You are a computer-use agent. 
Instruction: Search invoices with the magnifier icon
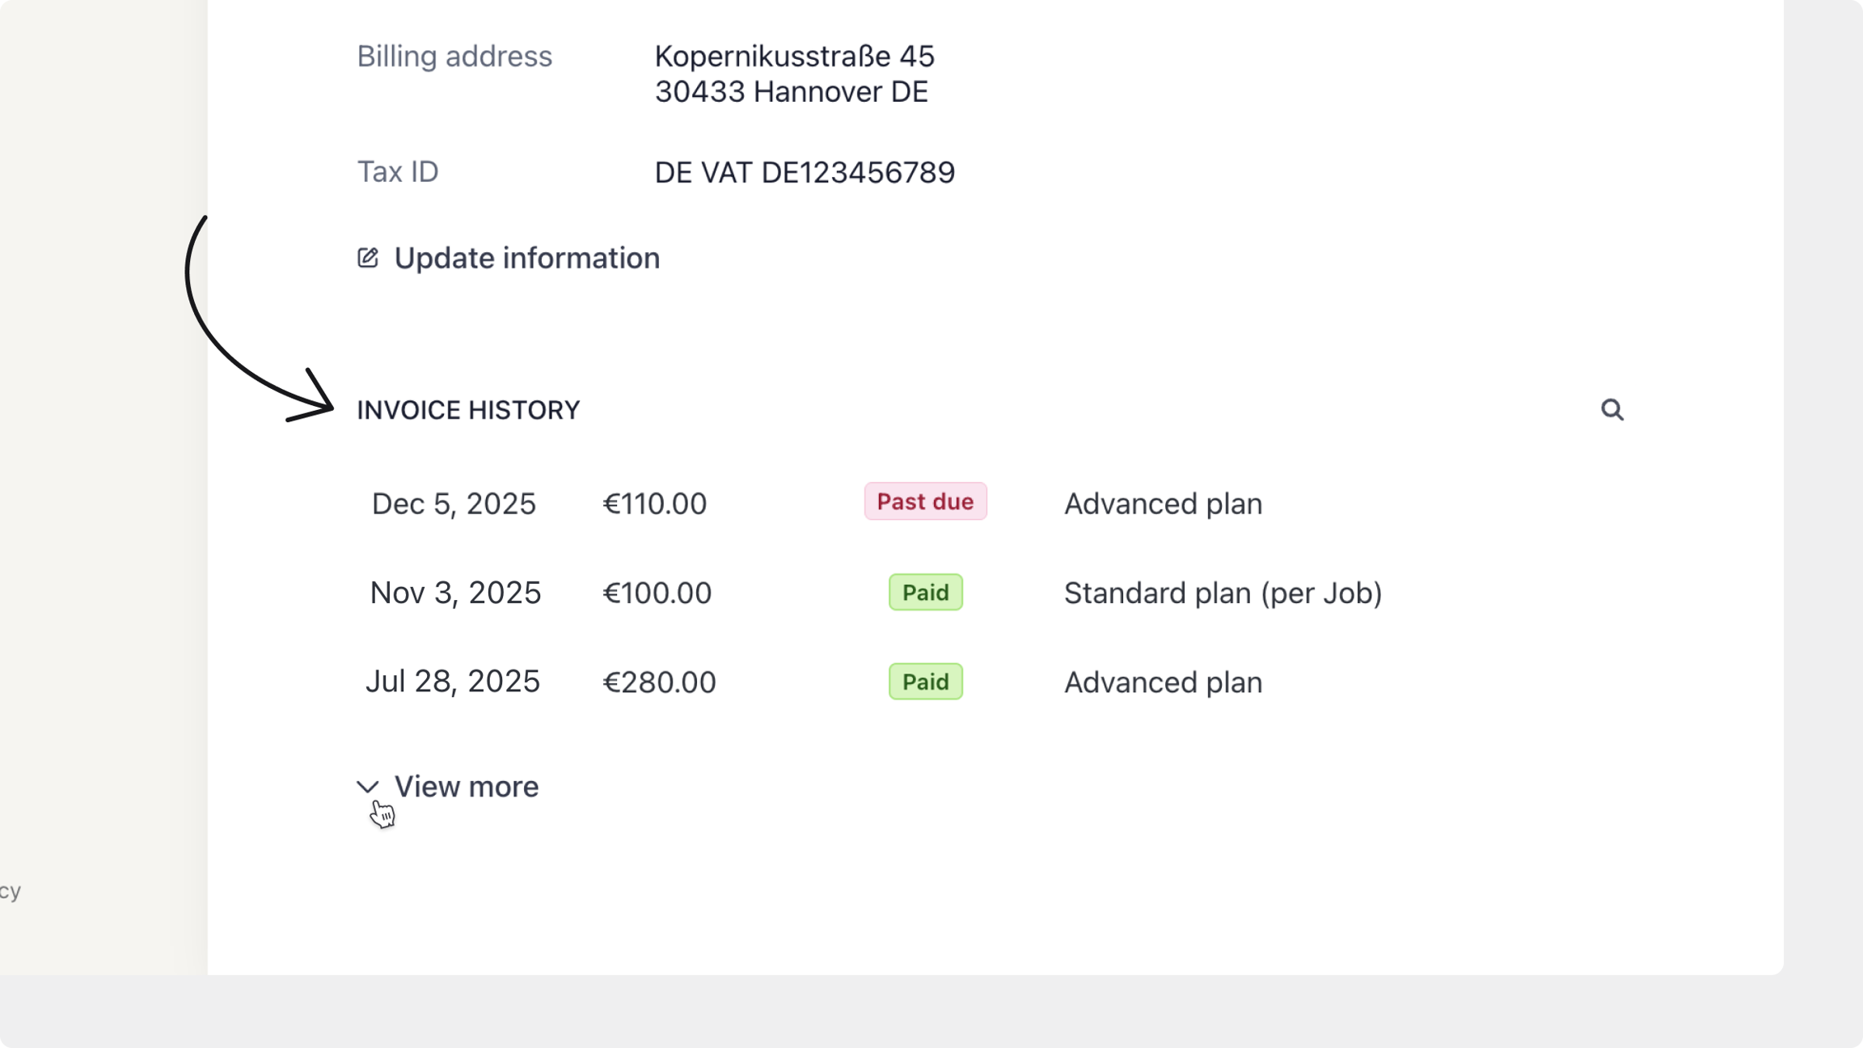1612,410
